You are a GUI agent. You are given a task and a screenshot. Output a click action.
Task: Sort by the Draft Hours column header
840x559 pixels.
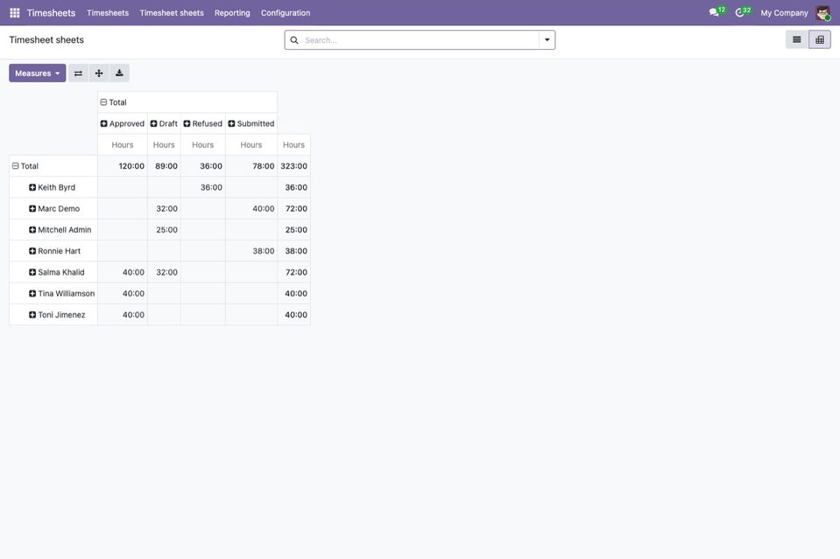coord(164,145)
